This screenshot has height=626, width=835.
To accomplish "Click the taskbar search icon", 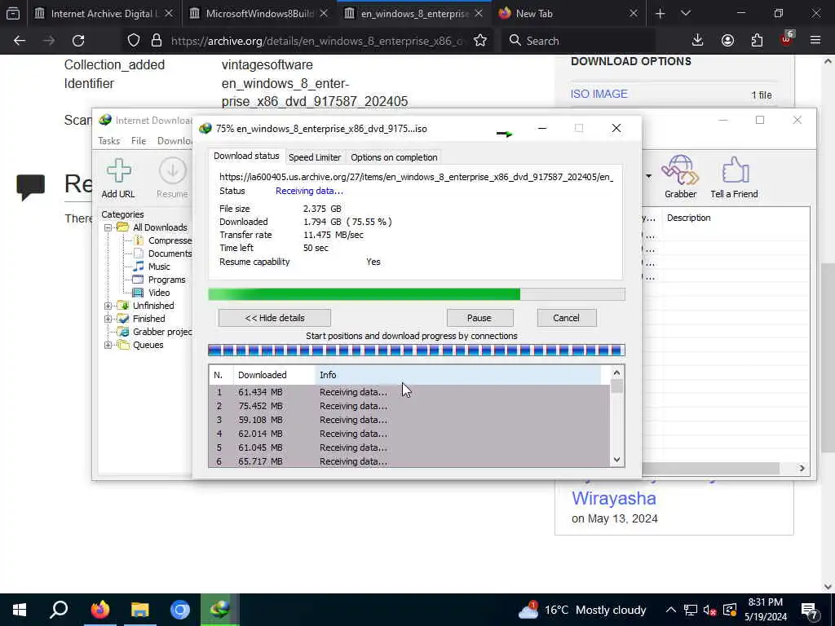I will click(x=59, y=610).
